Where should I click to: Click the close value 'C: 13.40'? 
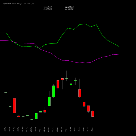[48, 7]
